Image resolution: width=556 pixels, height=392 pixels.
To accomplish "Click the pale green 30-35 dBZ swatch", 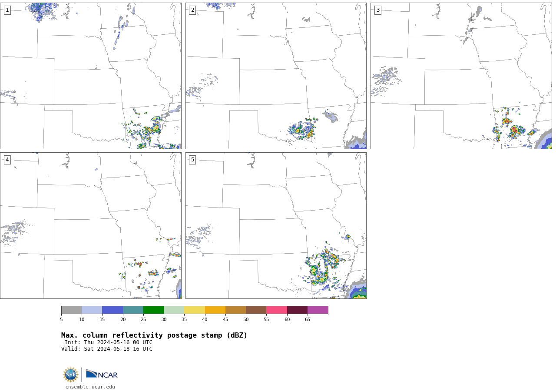I will (x=174, y=310).
